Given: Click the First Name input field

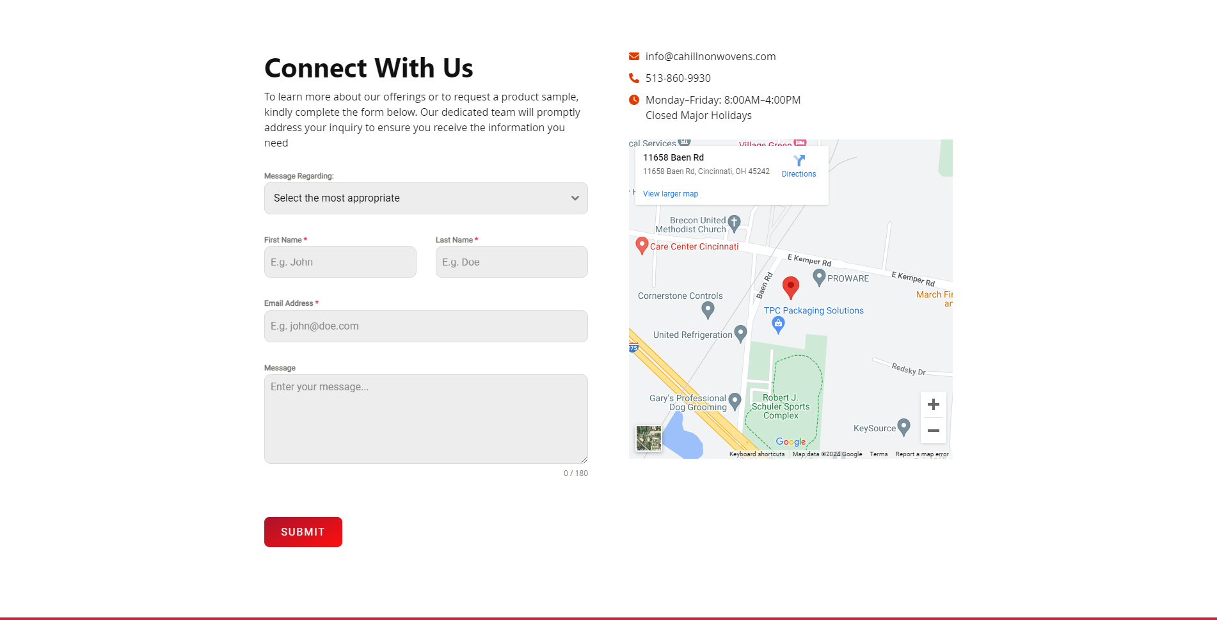Looking at the screenshot, I should point(340,262).
